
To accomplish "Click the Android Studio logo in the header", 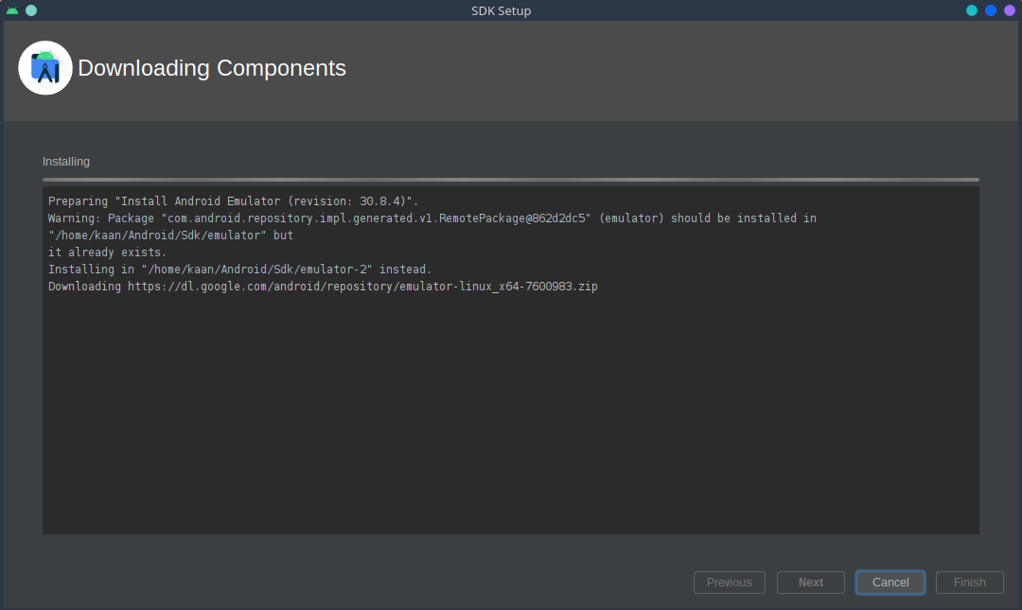I will 45,68.
